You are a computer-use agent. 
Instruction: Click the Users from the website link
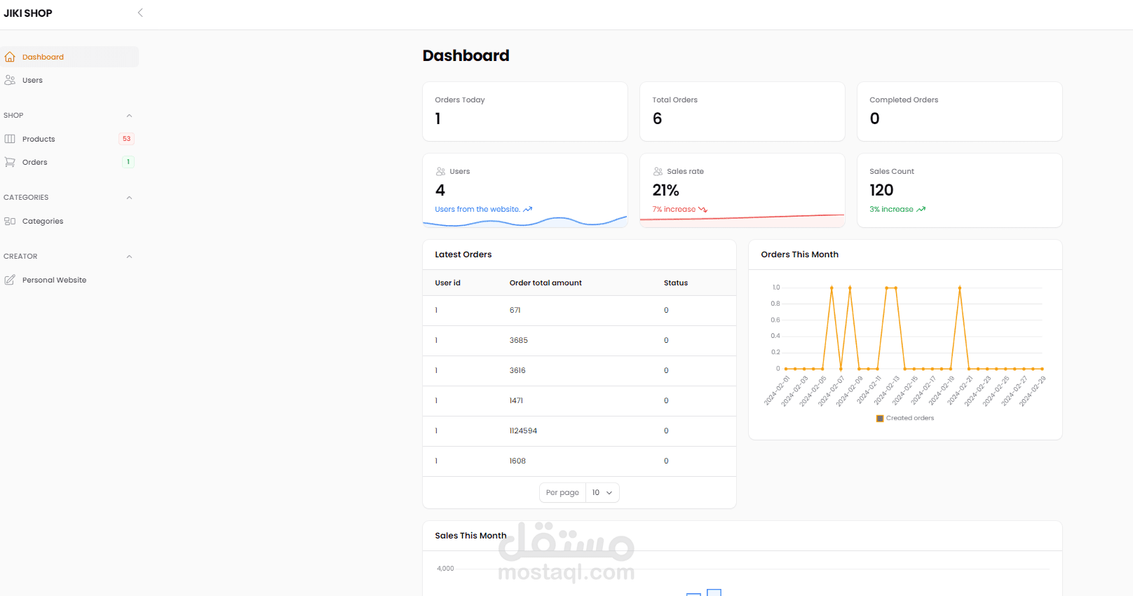coord(477,209)
